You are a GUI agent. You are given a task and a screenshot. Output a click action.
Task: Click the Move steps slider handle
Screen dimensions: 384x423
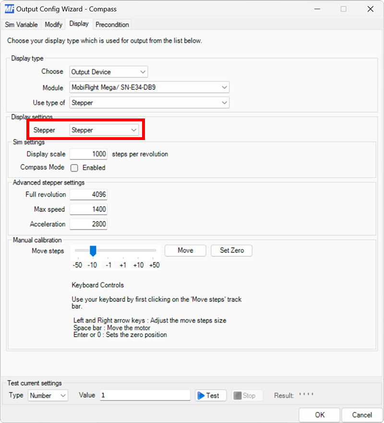(92, 250)
